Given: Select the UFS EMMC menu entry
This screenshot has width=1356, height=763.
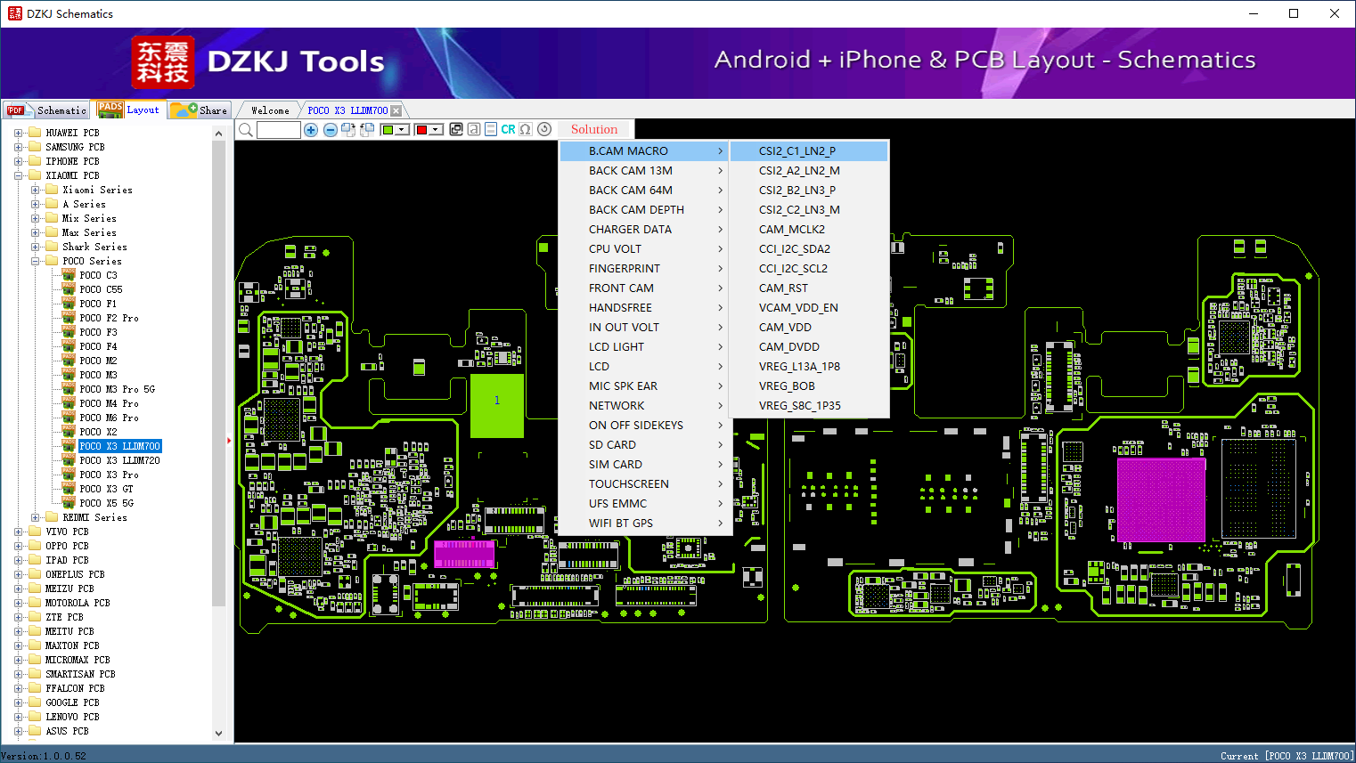Looking at the screenshot, I should [645, 504].
